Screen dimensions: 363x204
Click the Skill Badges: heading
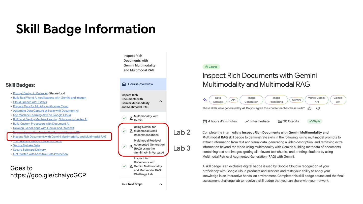point(20,85)
